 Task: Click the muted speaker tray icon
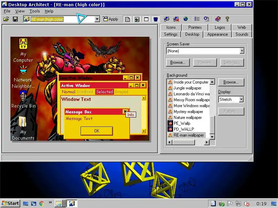(247, 204)
